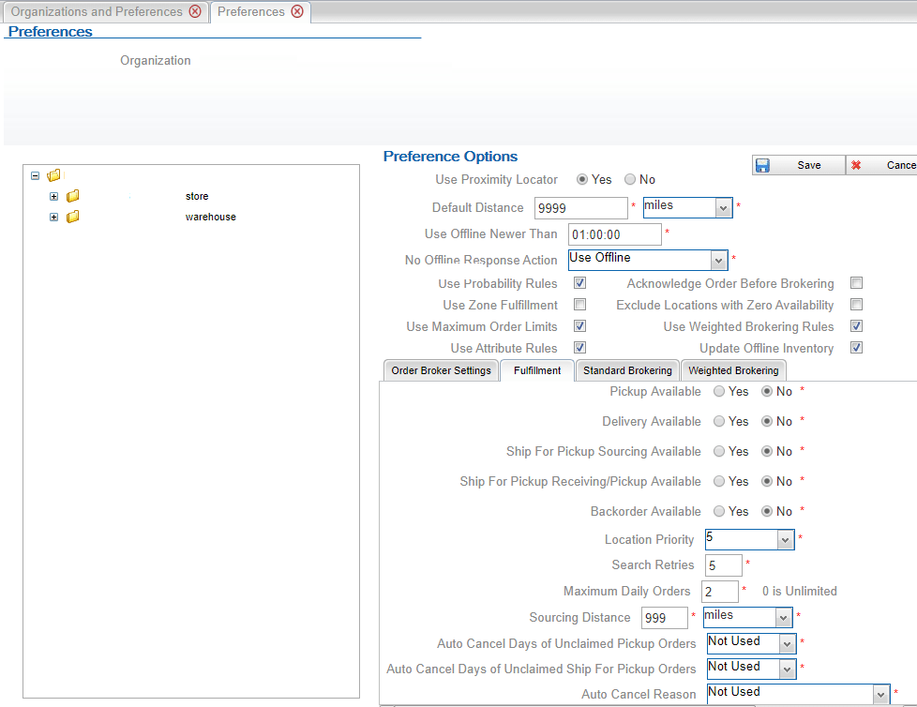This screenshot has height=707, width=917.
Task: Uncheck Update Offline Inventory
Action: pyautogui.click(x=856, y=347)
